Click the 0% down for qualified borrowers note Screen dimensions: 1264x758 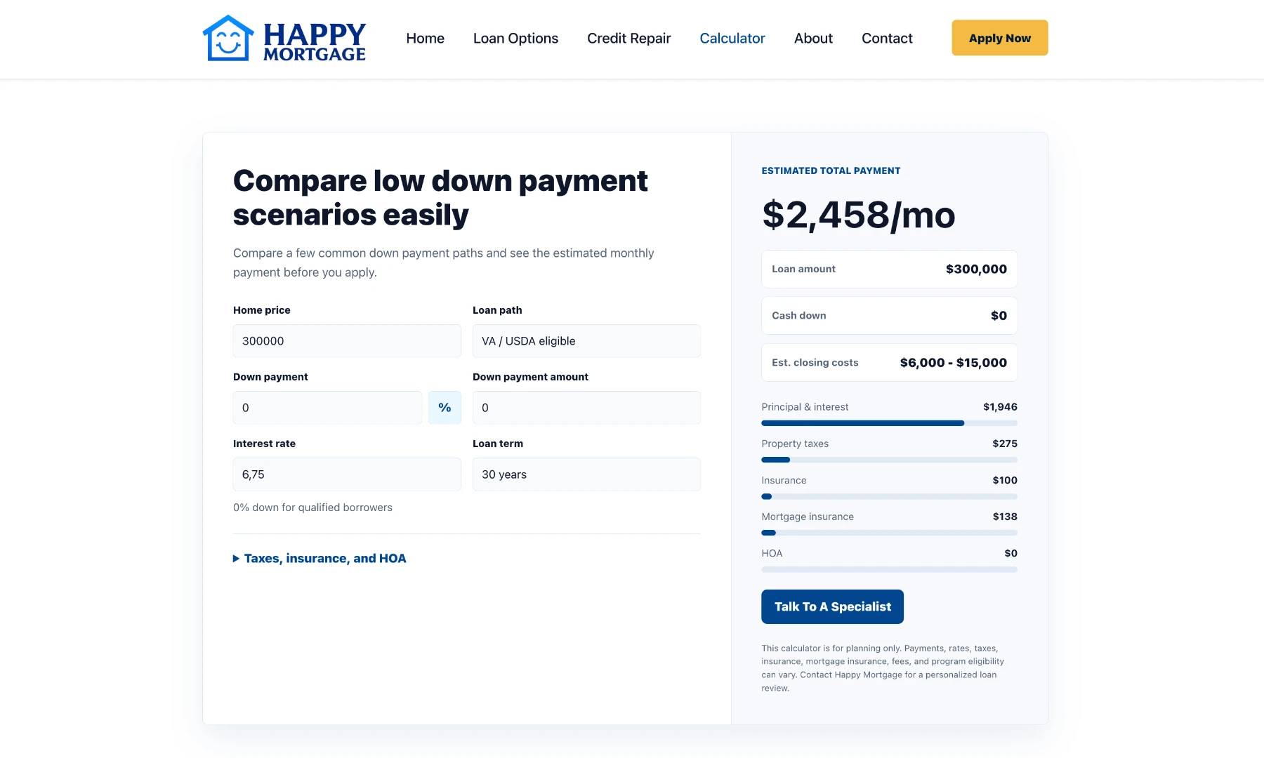312,507
